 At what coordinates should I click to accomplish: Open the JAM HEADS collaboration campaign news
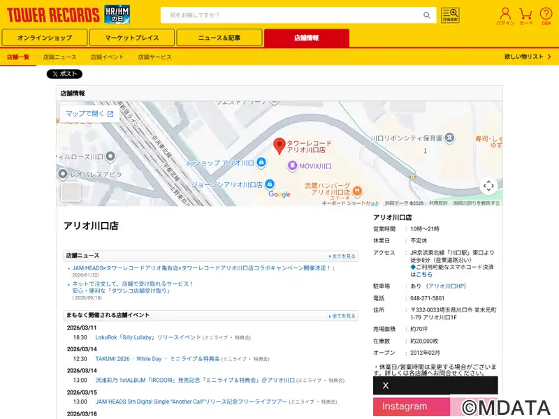click(201, 268)
